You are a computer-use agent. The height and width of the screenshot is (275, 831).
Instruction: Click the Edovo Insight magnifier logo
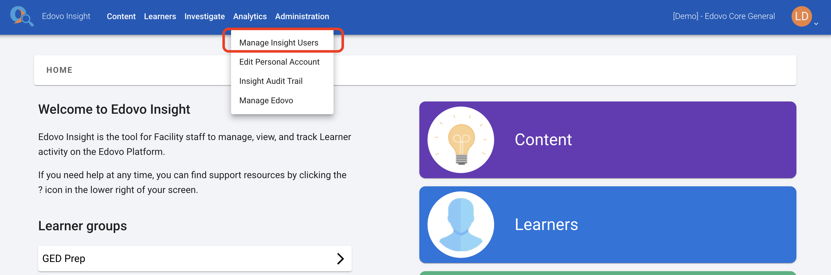(x=22, y=16)
